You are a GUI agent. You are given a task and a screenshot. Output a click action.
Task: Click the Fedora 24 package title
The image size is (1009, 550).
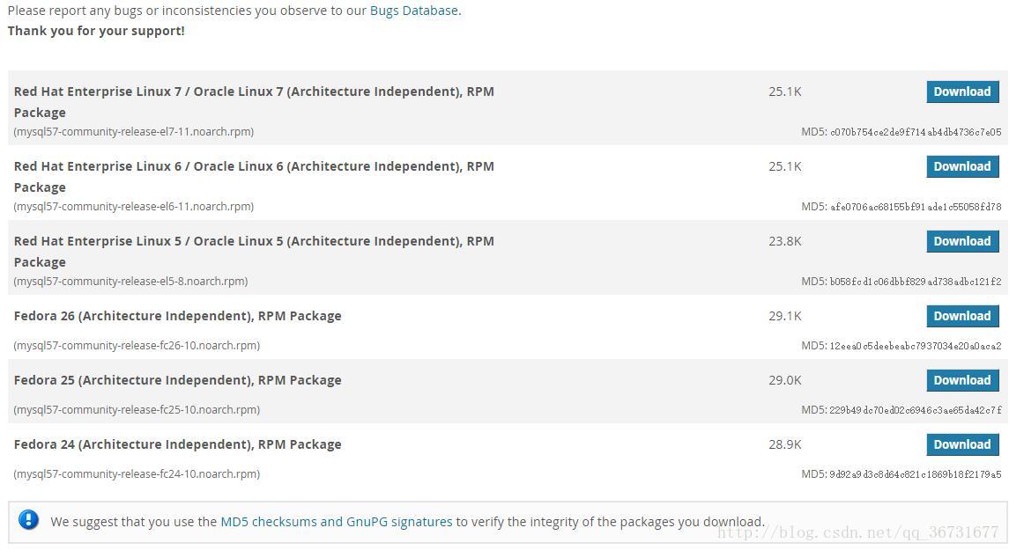pyautogui.click(x=177, y=444)
